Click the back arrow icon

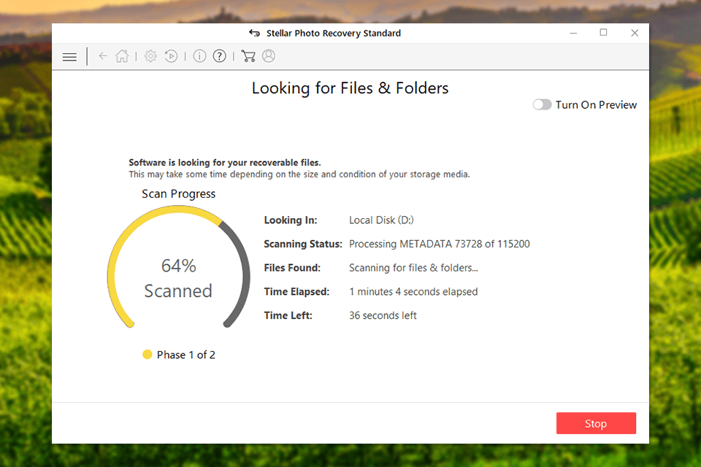pyautogui.click(x=103, y=56)
